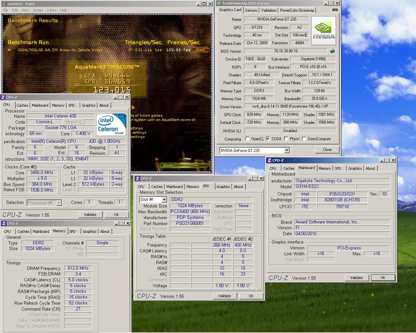Click the Southbridge 82801GB (ICH7/R) value

pyautogui.click(x=342, y=200)
